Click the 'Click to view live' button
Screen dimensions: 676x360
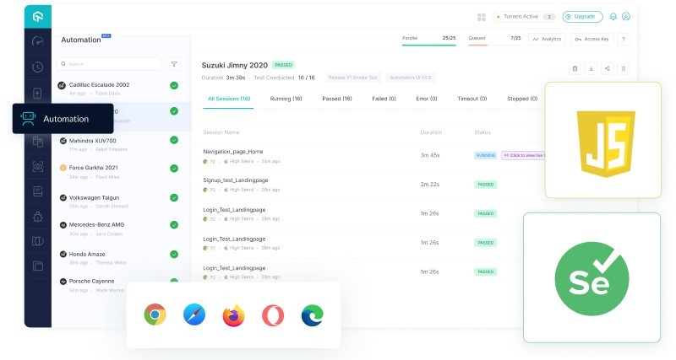point(523,155)
